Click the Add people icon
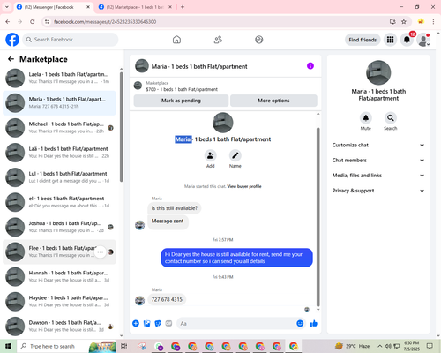 pyautogui.click(x=211, y=155)
